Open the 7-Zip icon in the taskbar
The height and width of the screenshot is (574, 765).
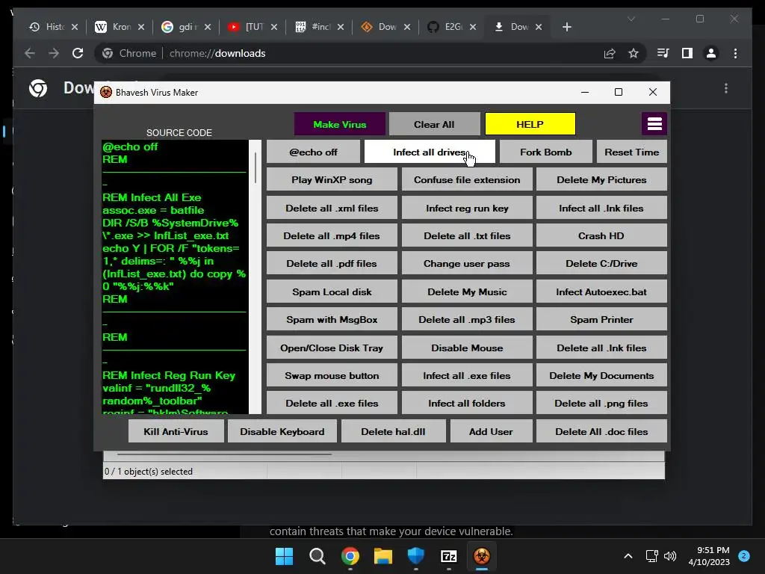tap(449, 556)
